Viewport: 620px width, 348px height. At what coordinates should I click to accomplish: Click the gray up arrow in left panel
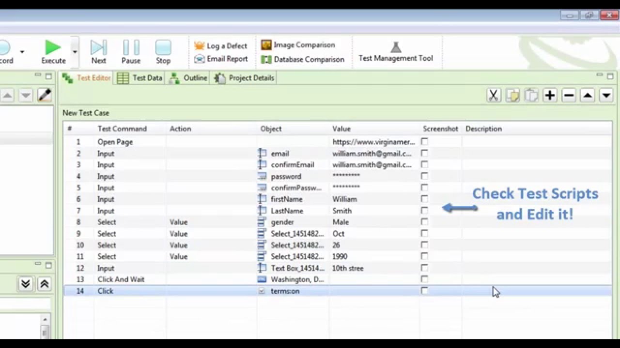(x=7, y=95)
